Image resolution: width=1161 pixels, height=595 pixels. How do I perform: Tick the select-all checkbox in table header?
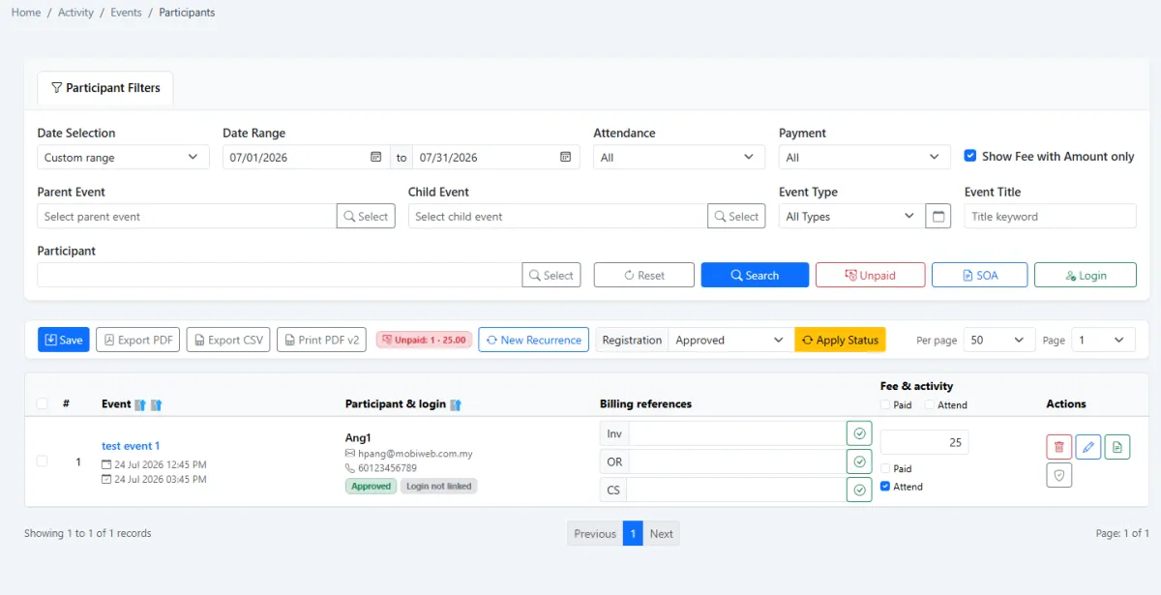pyautogui.click(x=42, y=403)
